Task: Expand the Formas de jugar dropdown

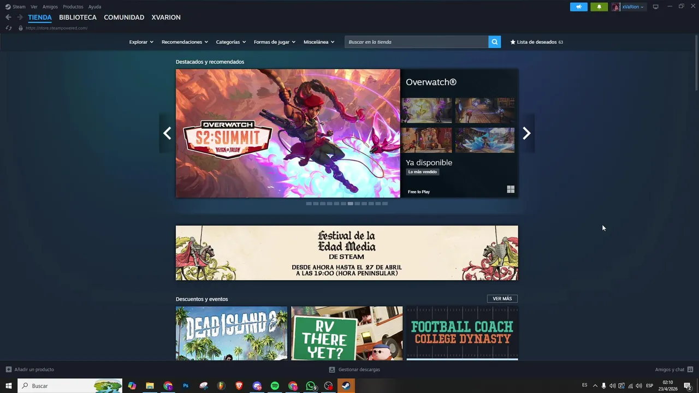Action: (275, 42)
